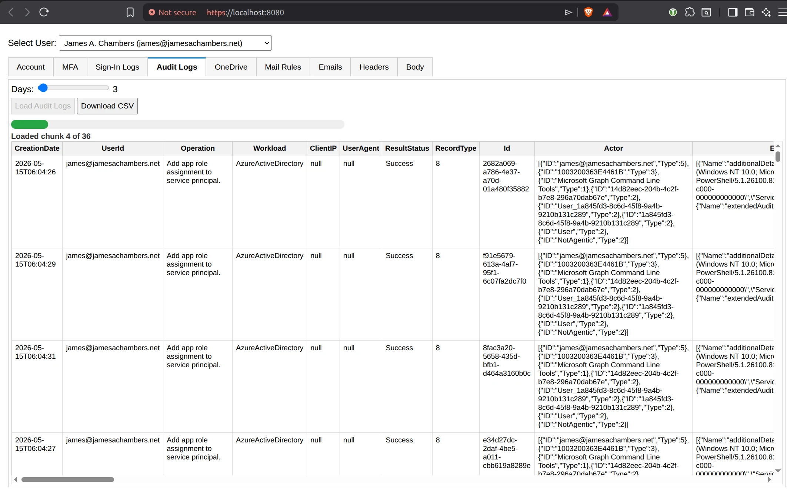The height and width of the screenshot is (492, 787).
Task: Click the UserId column header
Action: pos(113,148)
